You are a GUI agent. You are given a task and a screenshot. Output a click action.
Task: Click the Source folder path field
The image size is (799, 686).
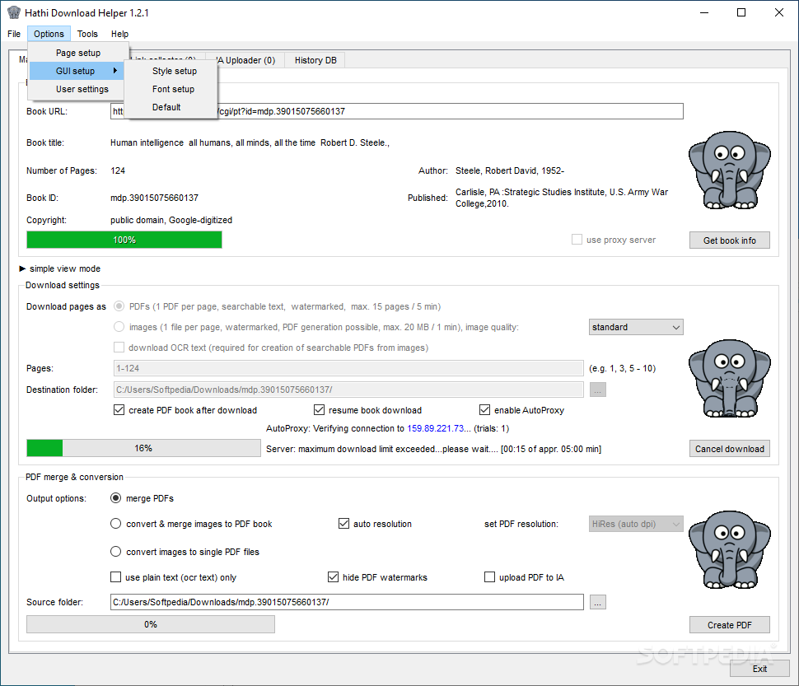(x=347, y=602)
